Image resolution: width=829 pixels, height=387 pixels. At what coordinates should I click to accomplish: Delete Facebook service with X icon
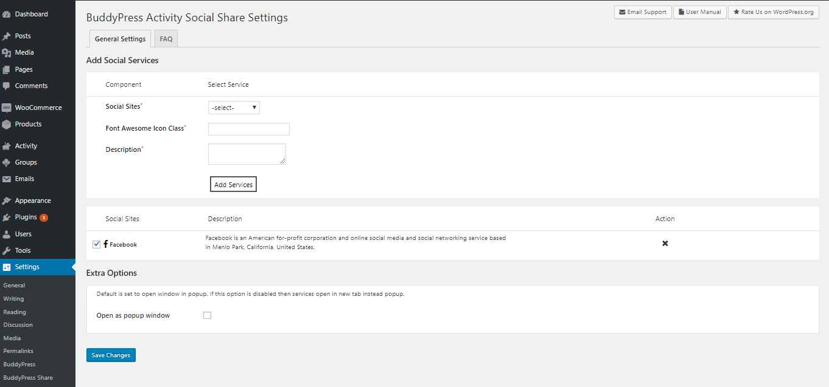[665, 244]
